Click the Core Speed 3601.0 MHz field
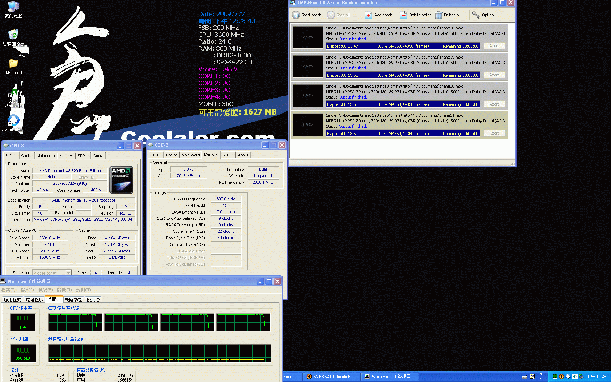The height and width of the screenshot is (382, 611). (50, 238)
